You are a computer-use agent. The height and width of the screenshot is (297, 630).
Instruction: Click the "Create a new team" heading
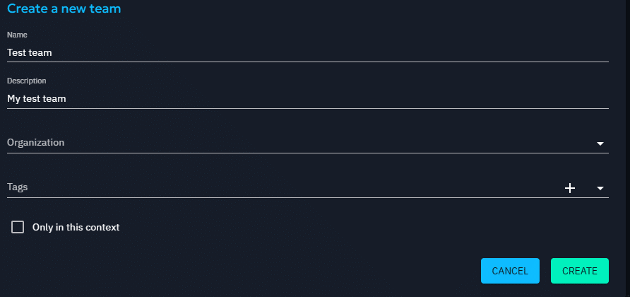64,8
